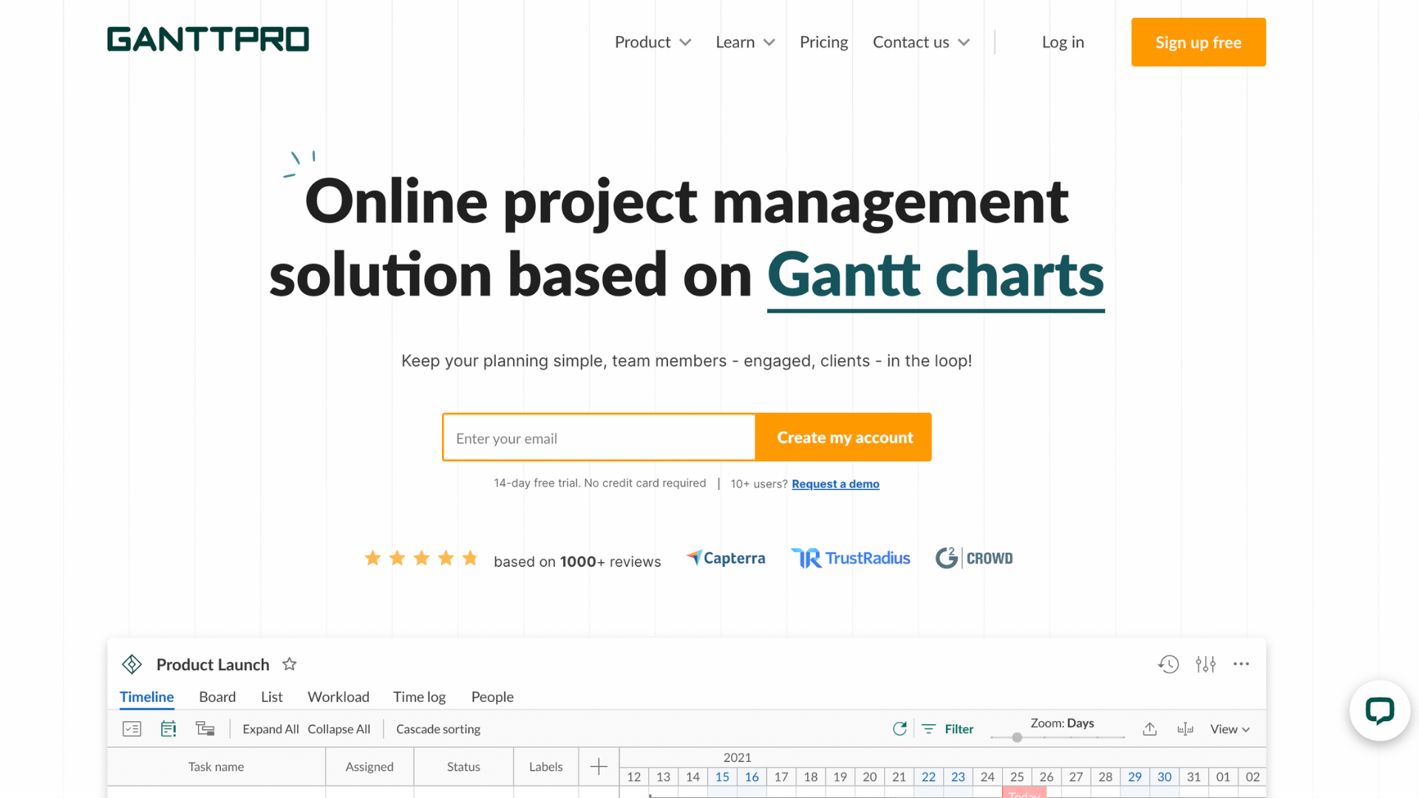Viewport: 1419px width, 798px height.
Task: Open the project settings sliders icon
Action: point(1205,664)
